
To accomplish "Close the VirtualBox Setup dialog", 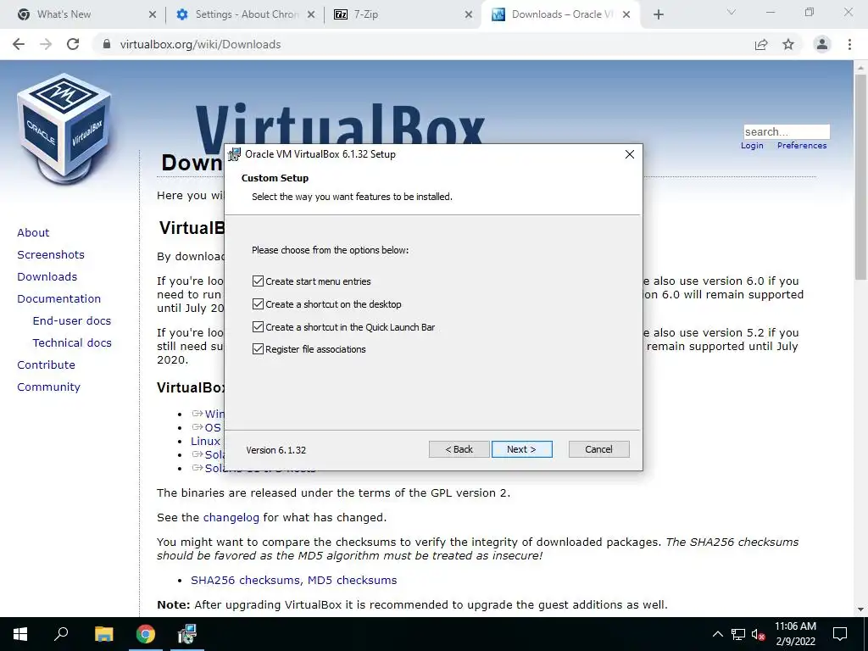I will pos(630,154).
